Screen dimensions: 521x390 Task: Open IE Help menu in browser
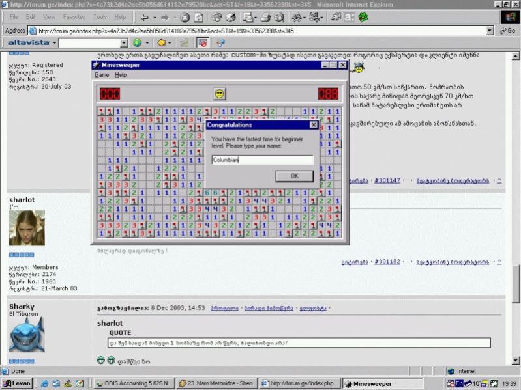click(x=120, y=16)
